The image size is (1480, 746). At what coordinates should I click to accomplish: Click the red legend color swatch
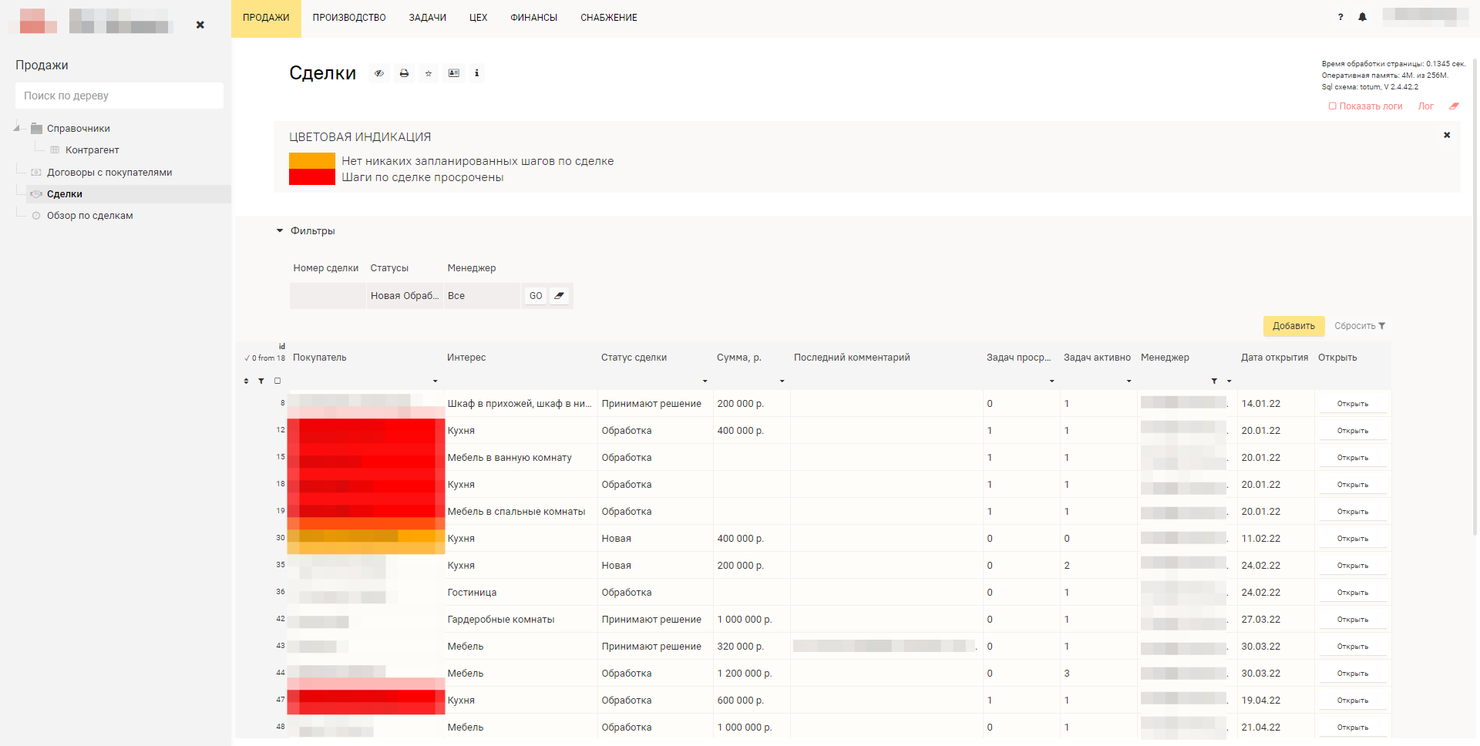tap(312, 176)
